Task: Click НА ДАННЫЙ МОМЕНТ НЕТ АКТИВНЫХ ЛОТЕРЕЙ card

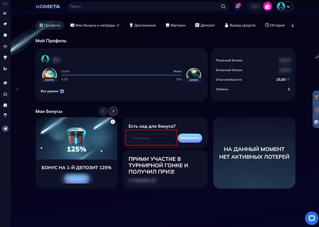Action: [x=254, y=153]
